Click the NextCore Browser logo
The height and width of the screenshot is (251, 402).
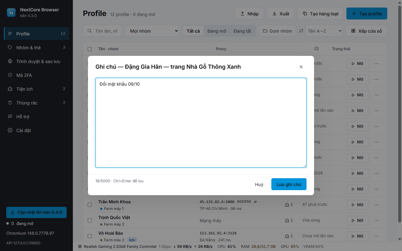click(12, 13)
